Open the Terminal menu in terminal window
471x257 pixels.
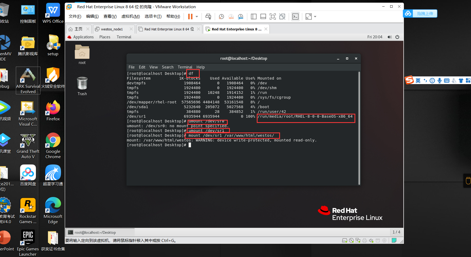tap(185, 67)
